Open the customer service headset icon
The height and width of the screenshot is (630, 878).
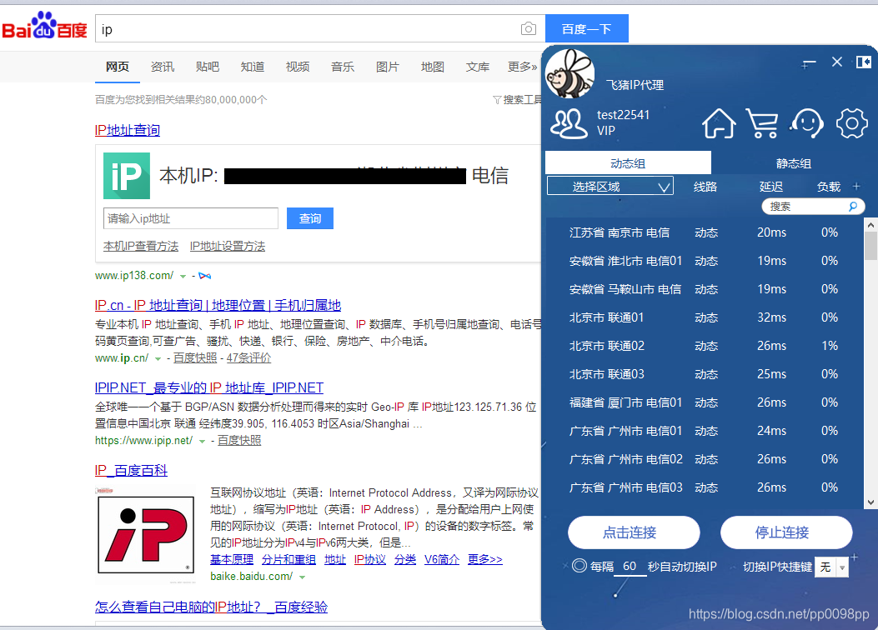click(806, 123)
